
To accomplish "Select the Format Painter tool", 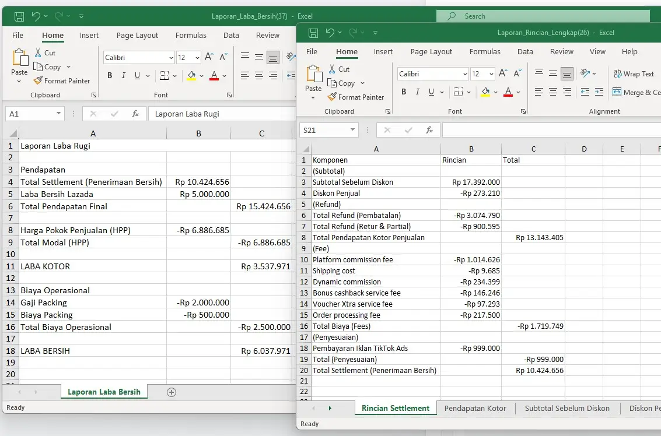I will [356, 97].
